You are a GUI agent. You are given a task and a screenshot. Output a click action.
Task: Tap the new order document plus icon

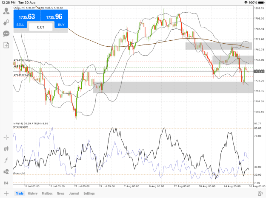[6, 45]
